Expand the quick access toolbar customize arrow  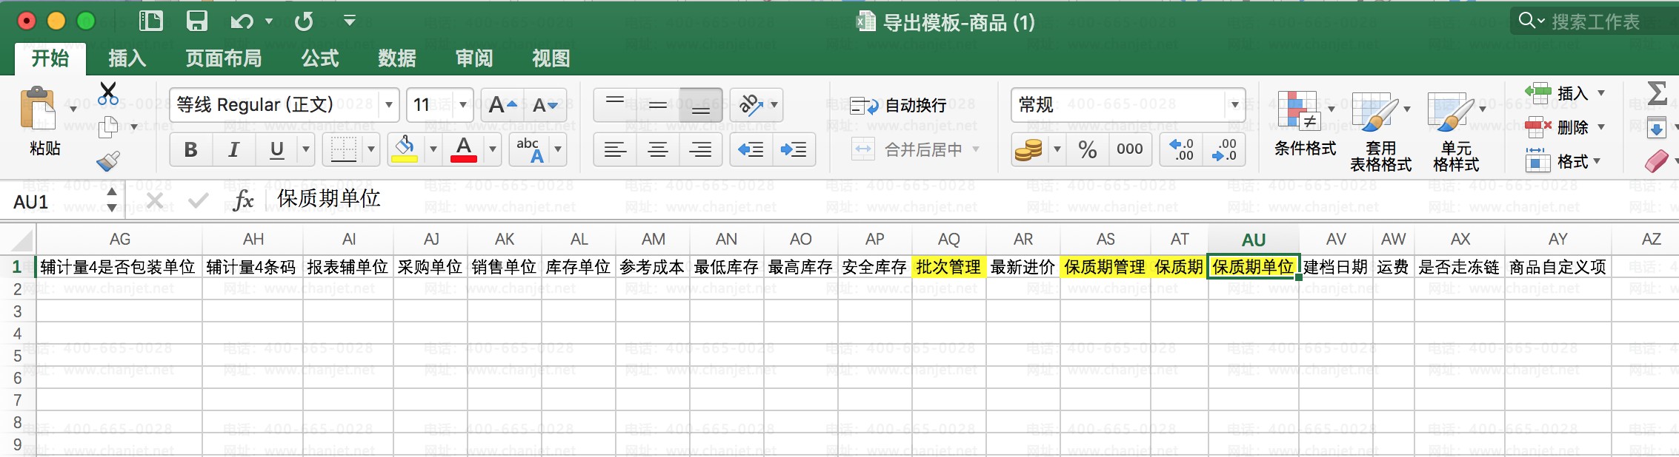tap(350, 21)
